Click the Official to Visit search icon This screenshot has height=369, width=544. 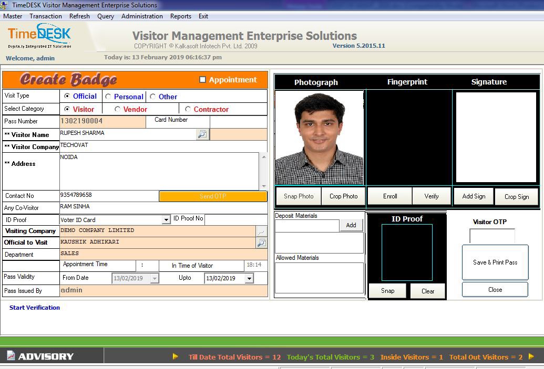261,243
